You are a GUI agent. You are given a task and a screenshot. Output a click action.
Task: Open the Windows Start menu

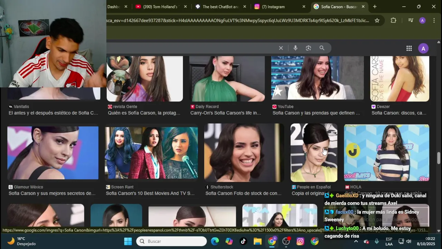[128, 241]
